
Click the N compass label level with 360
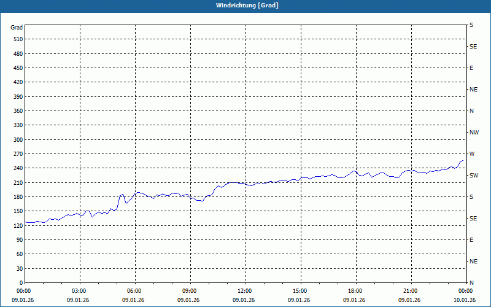[471, 111]
